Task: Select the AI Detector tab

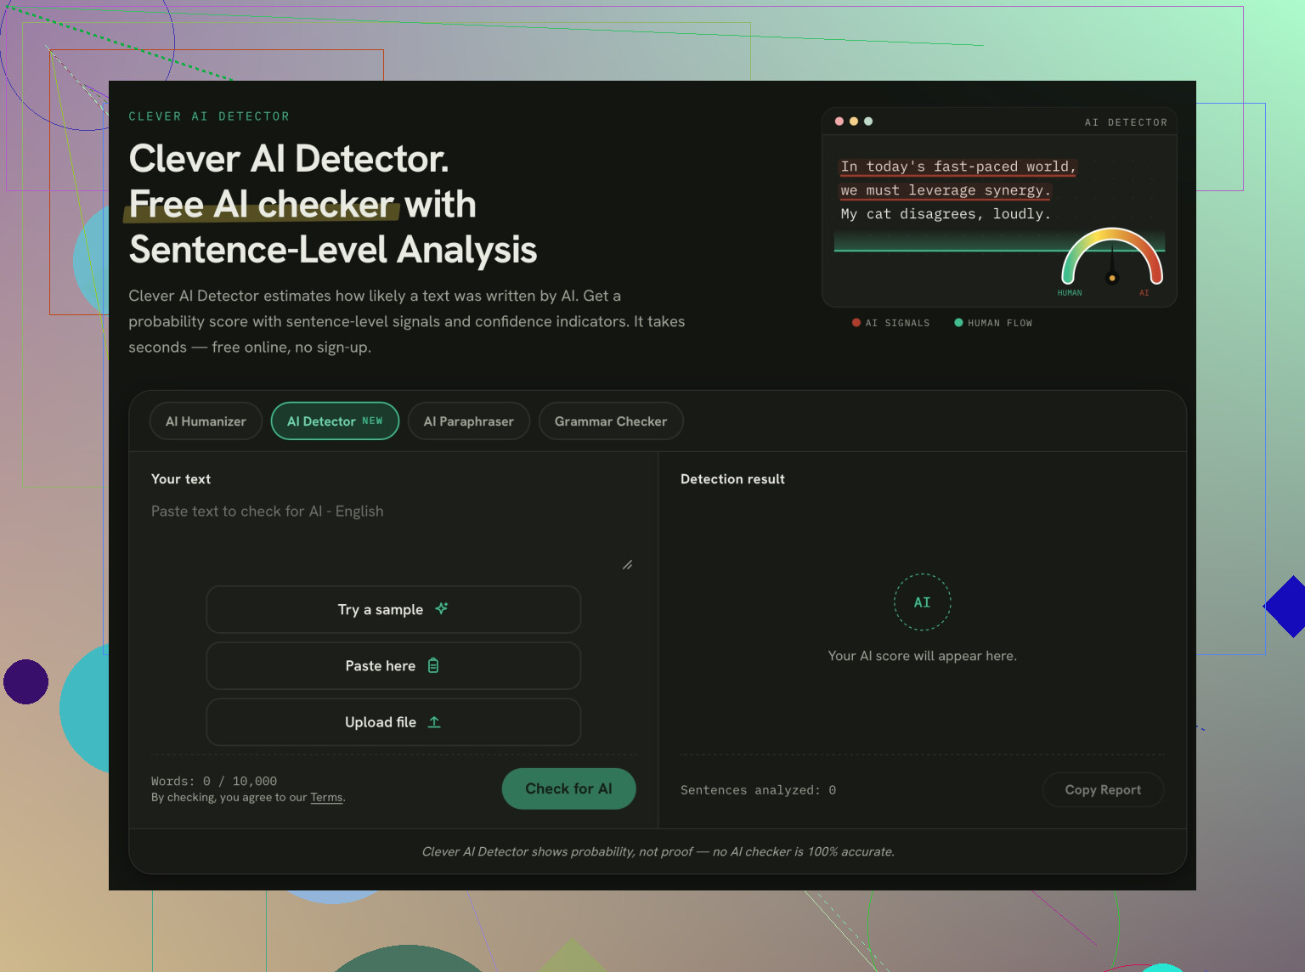Action: (x=335, y=421)
